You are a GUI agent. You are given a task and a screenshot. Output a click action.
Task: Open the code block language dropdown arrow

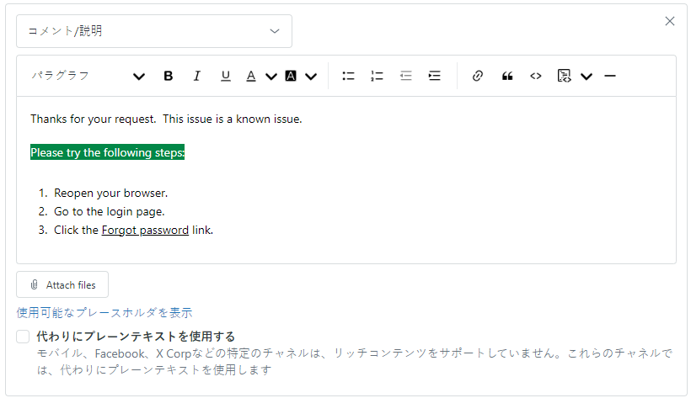pyautogui.click(x=587, y=77)
